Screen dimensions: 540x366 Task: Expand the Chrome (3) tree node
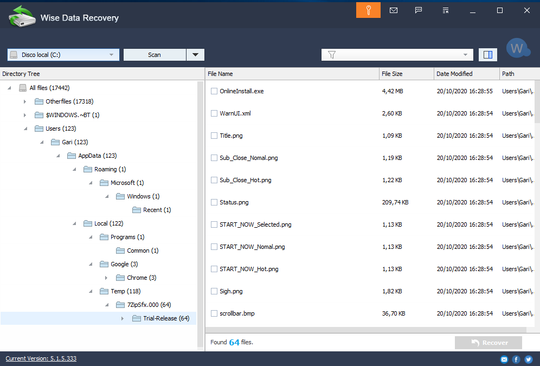click(x=106, y=278)
